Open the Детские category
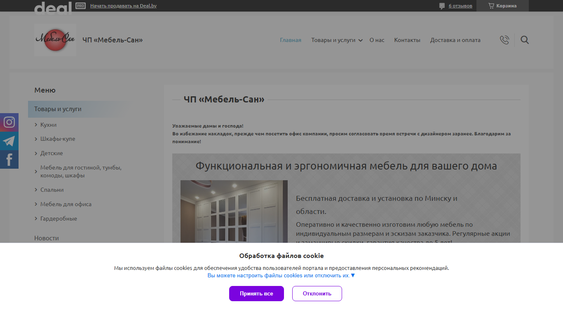Viewport: 563px width, 316px height. [52, 153]
